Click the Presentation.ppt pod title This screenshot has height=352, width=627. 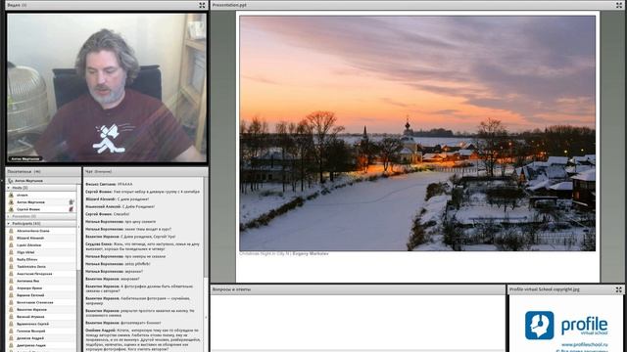229,5
